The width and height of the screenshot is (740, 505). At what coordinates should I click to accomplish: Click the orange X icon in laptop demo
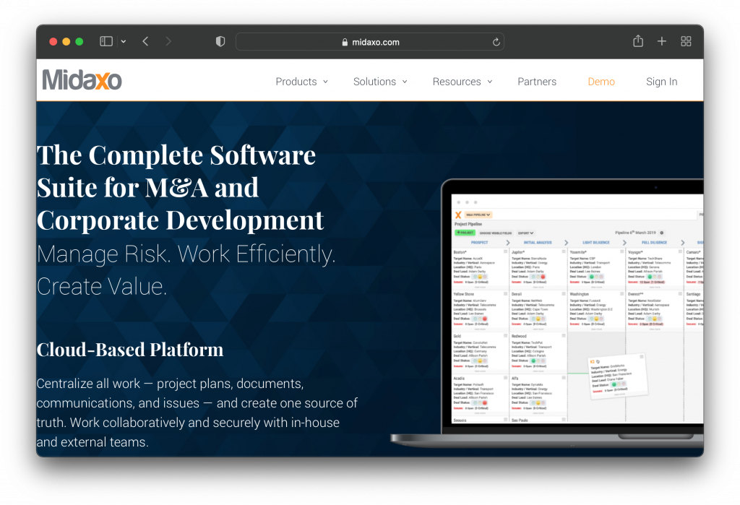coord(457,215)
